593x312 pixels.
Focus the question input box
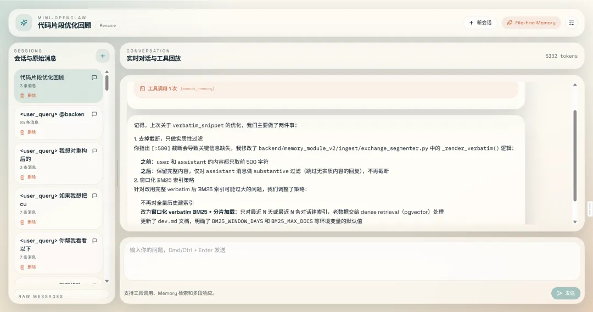pyautogui.click(x=352, y=261)
